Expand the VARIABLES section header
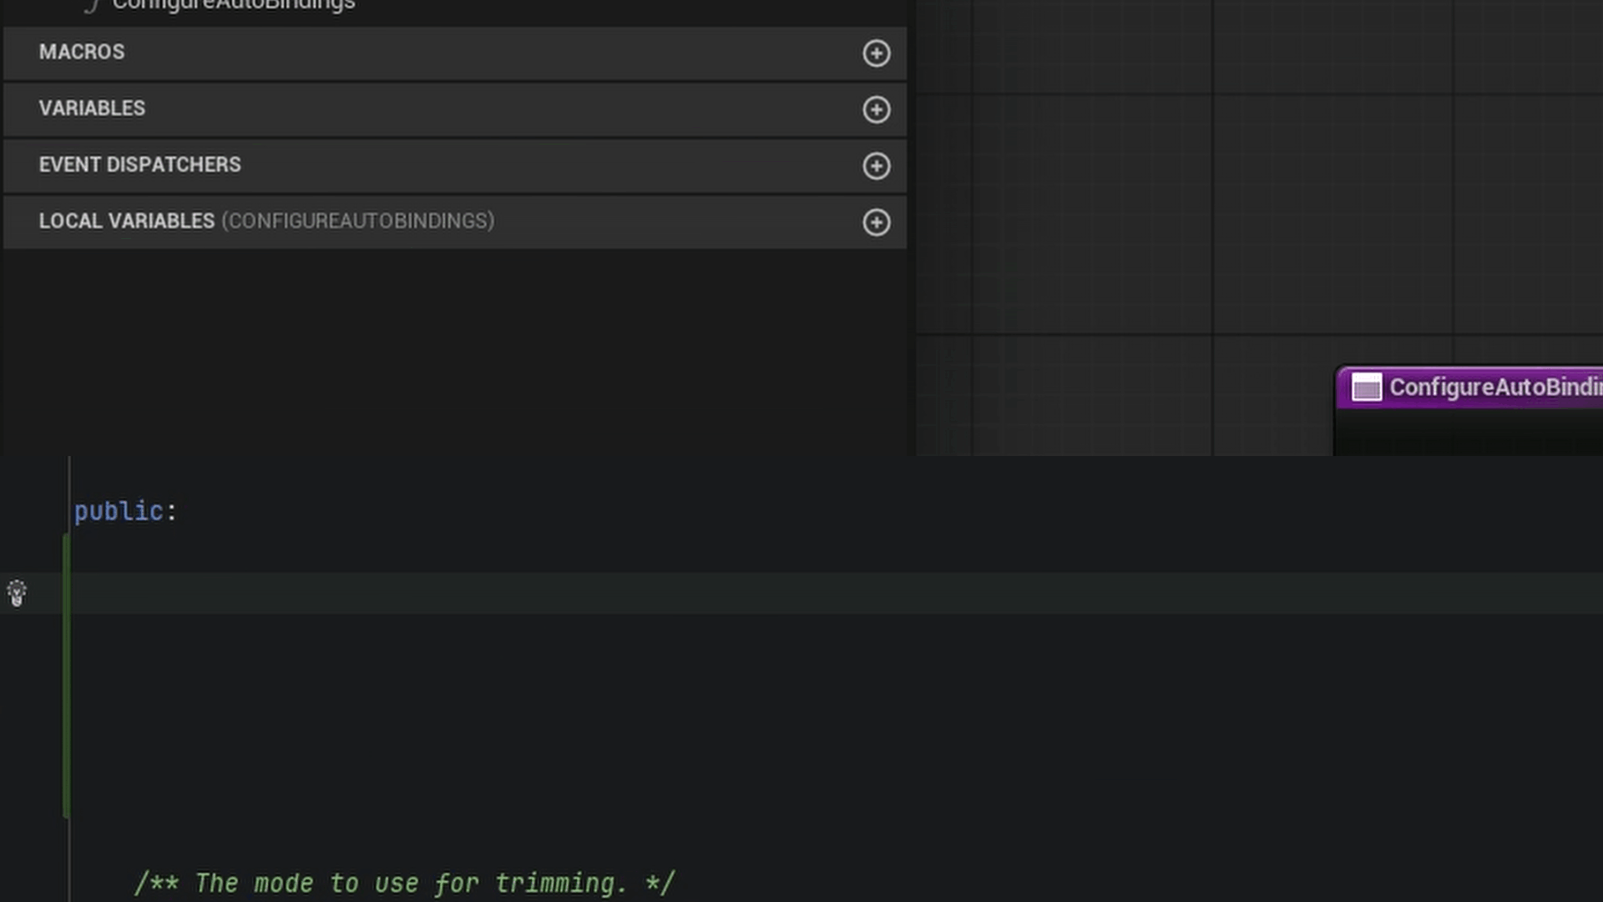Viewport: 1603px width, 902px height. click(x=455, y=109)
